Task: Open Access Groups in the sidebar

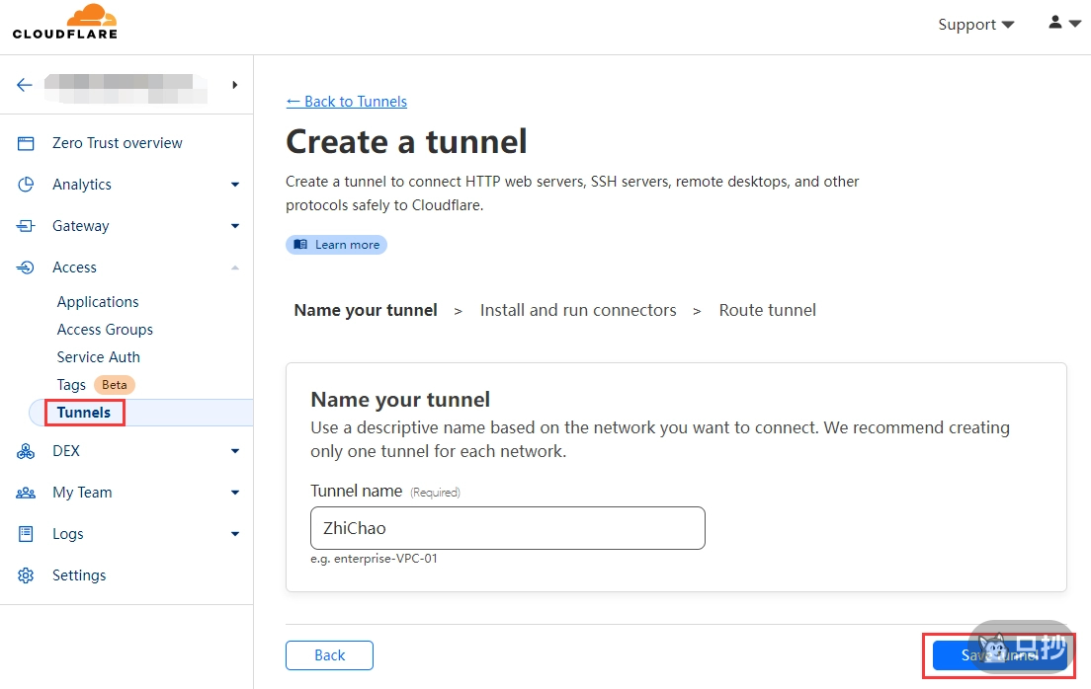Action: click(105, 330)
